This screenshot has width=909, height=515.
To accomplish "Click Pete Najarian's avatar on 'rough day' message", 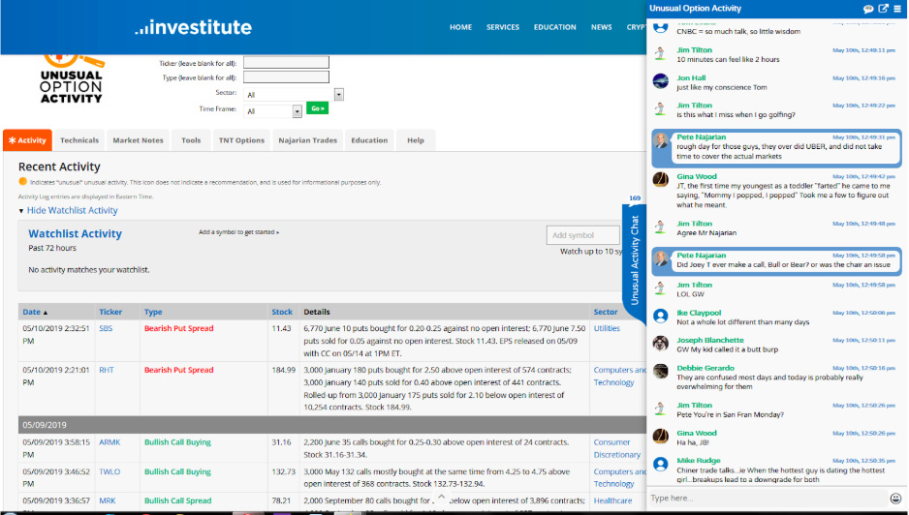I will 660,140.
